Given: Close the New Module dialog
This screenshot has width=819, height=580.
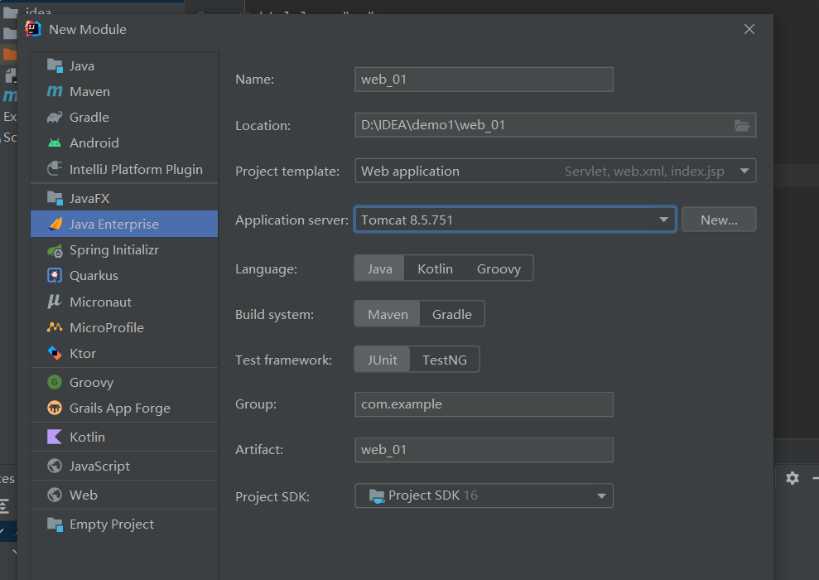Looking at the screenshot, I should 749,29.
